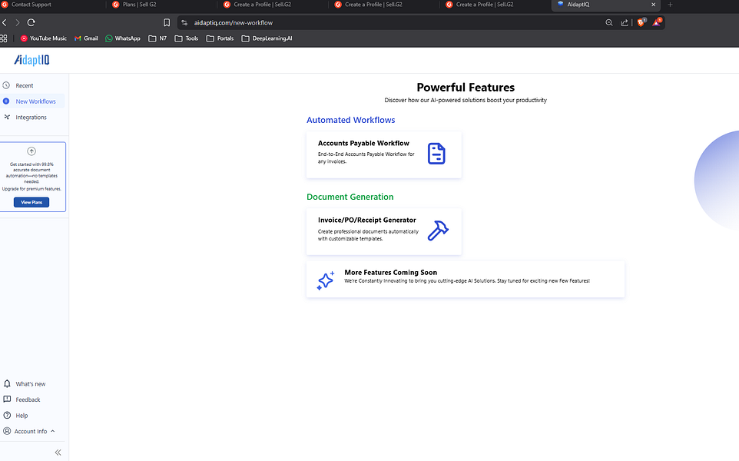The image size is (739, 461).
Task: Click share icon in address bar
Action: (625, 22)
